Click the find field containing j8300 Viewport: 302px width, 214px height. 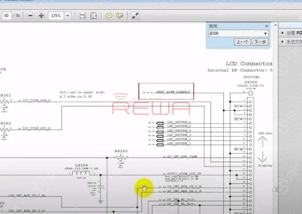(x=236, y=34)
